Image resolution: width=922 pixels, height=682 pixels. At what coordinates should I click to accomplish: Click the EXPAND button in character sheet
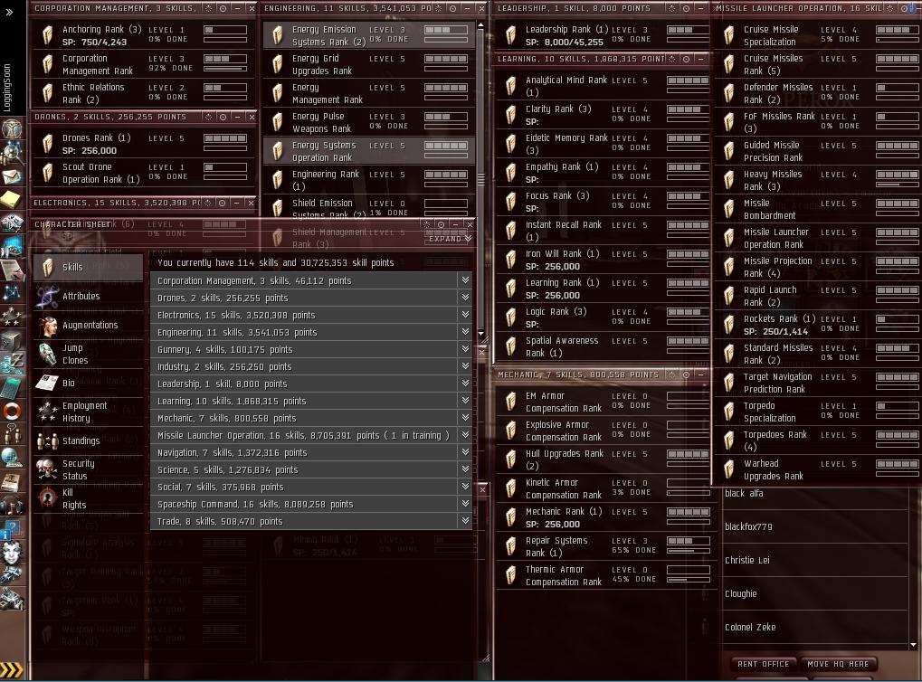tap(450, 239)
